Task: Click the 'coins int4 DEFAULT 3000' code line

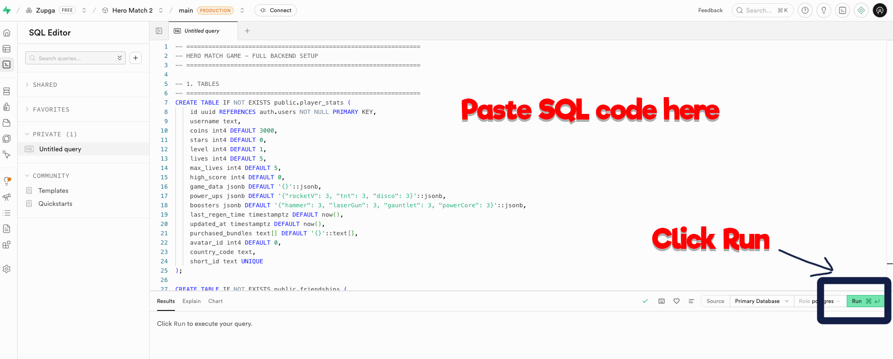Action: pyautogui.click(x=233, y=131)
